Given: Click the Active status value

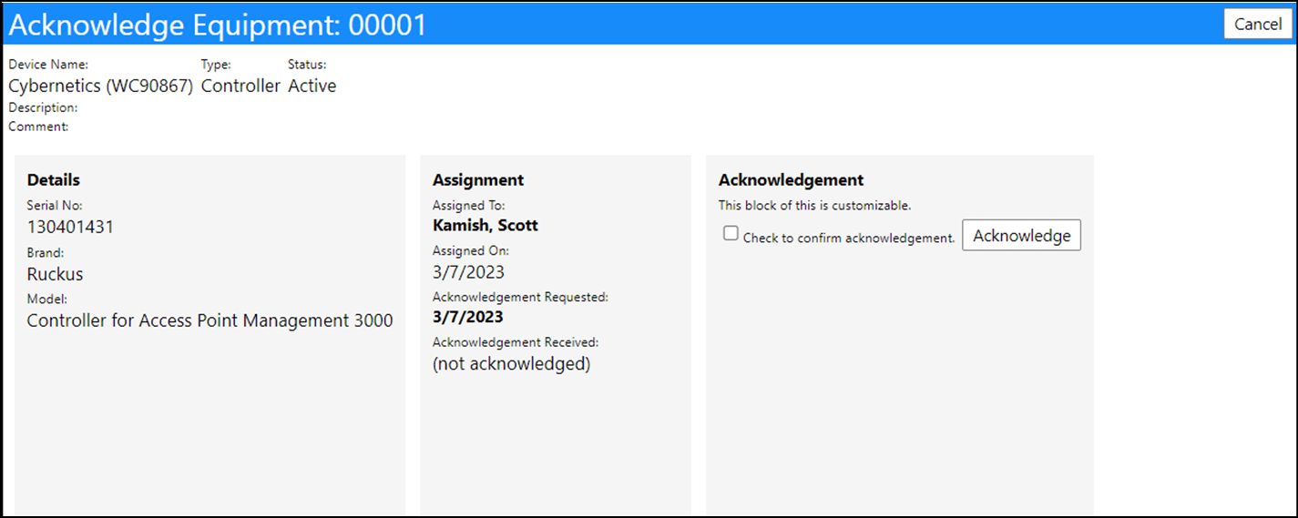Looking at the screenshot, I should click(x=312, y=86).
